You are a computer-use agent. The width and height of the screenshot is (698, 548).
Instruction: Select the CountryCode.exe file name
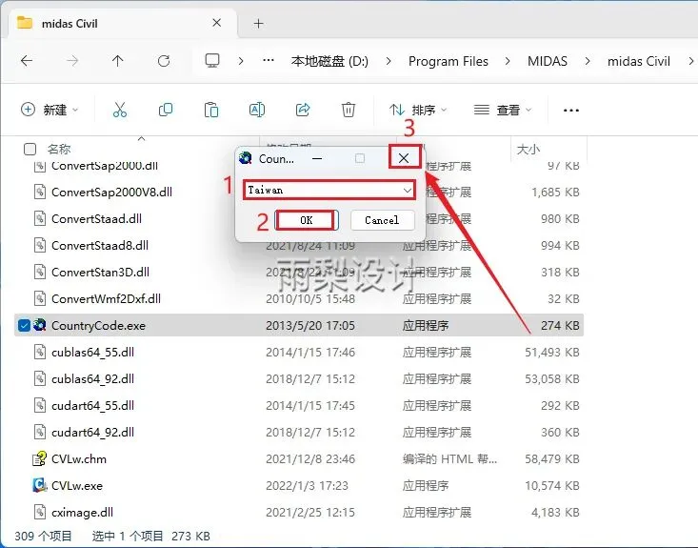point(98,326)
